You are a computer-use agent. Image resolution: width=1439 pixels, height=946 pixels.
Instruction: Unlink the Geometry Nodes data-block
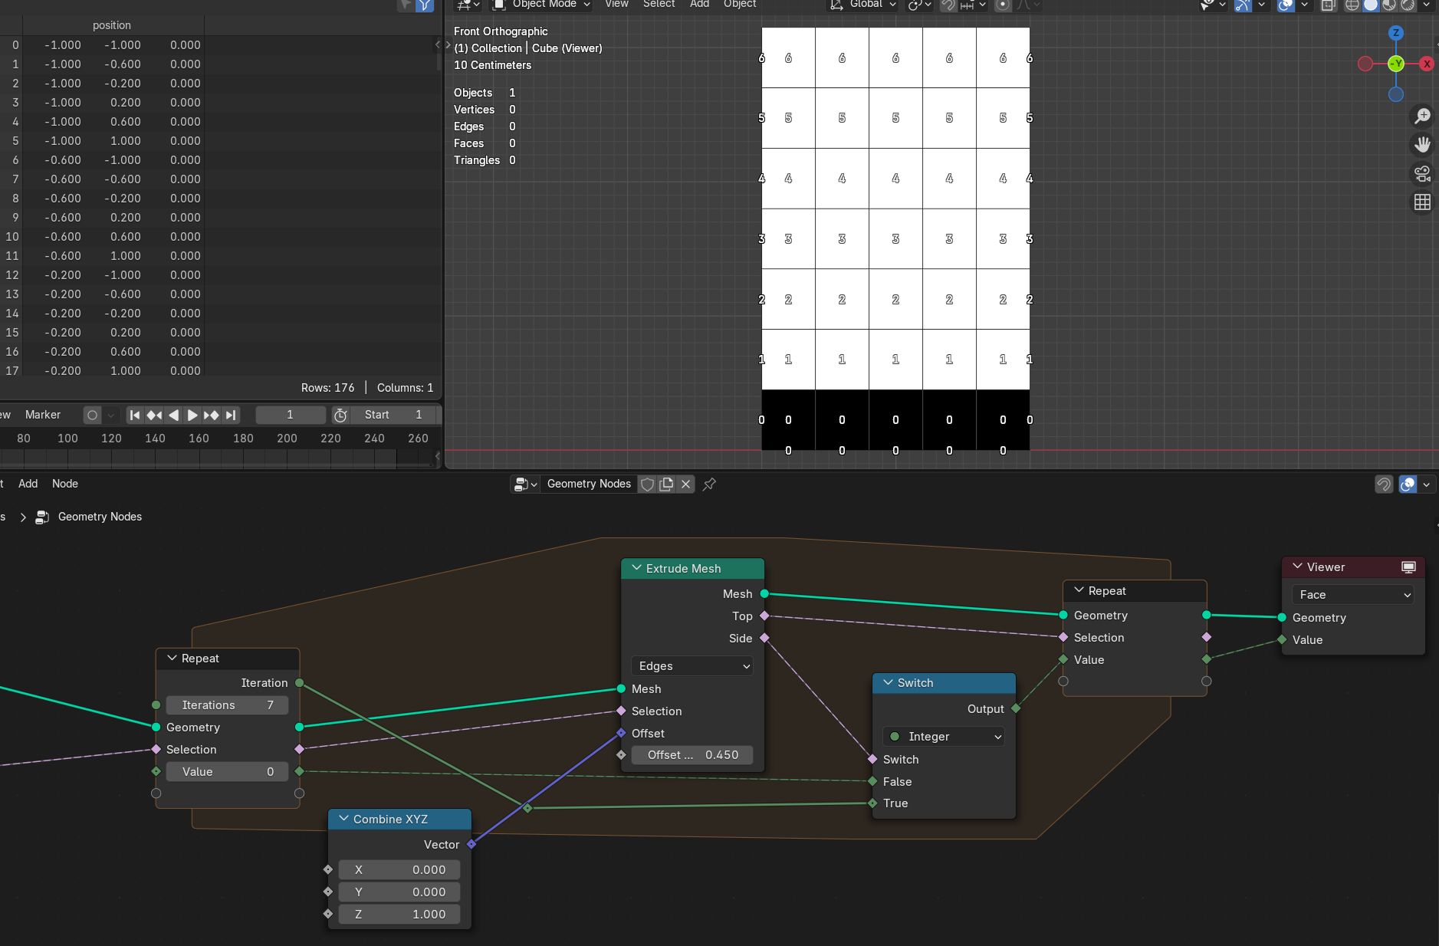coord(686,484)
